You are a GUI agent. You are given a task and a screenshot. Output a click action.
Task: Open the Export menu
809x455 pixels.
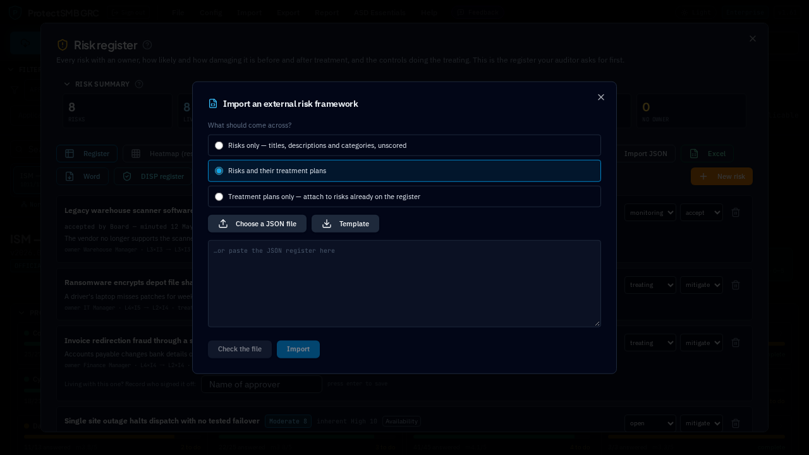point(288,12)
